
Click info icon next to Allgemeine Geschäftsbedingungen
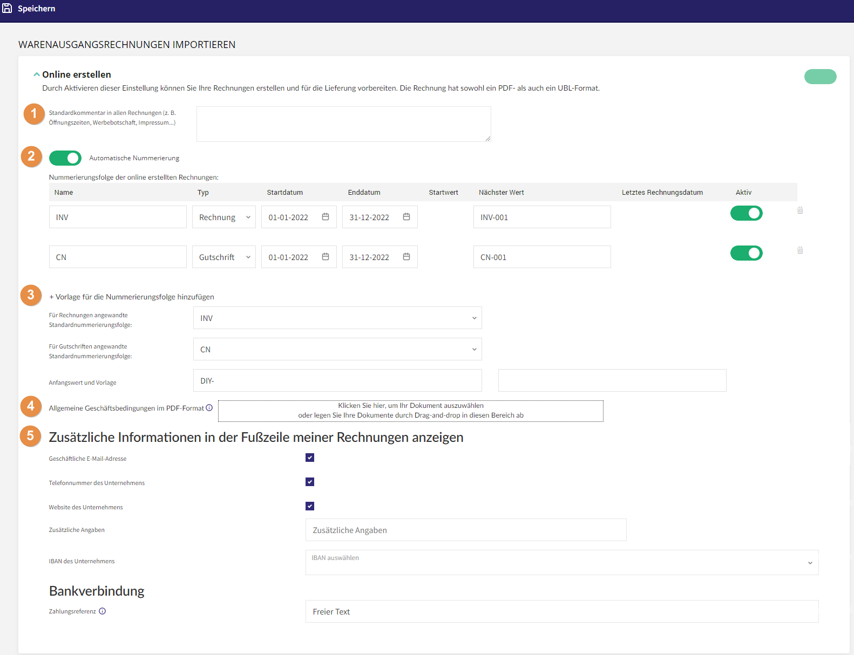(209, 408)
